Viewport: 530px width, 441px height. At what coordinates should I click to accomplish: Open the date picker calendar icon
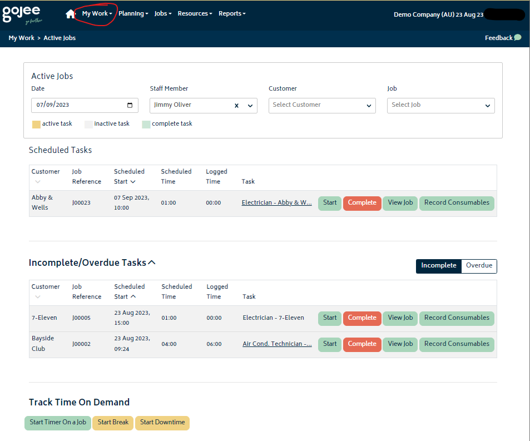tap(130, 105)
